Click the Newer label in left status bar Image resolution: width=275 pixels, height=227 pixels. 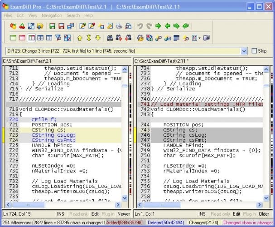[x=123, y=213]
